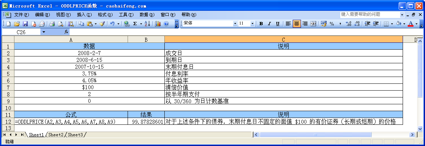The height and width of the screenshot is (146, 425).
Task: Expand the Name Box dropdown arrow
Action: (44, 32)
